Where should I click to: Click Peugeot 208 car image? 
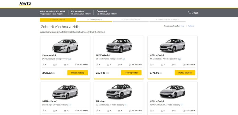point(65,46)
